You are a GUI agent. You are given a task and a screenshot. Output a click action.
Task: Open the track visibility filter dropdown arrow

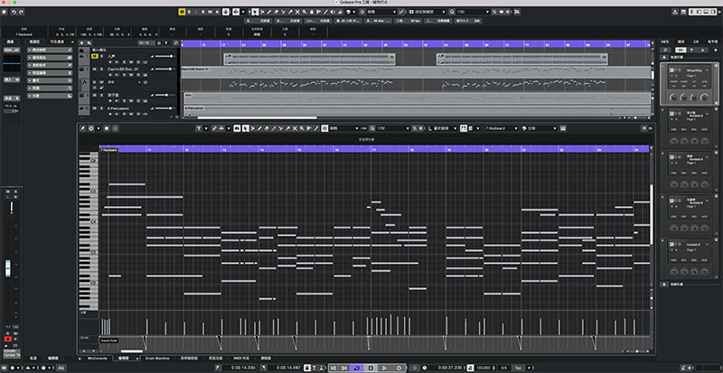point(166,42)
